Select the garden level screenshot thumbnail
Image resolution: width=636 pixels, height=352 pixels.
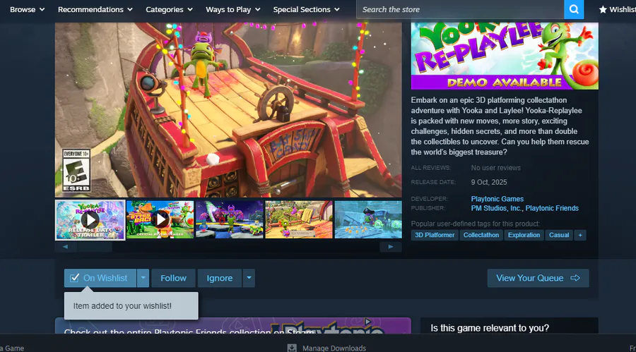[x=299, y=219]
